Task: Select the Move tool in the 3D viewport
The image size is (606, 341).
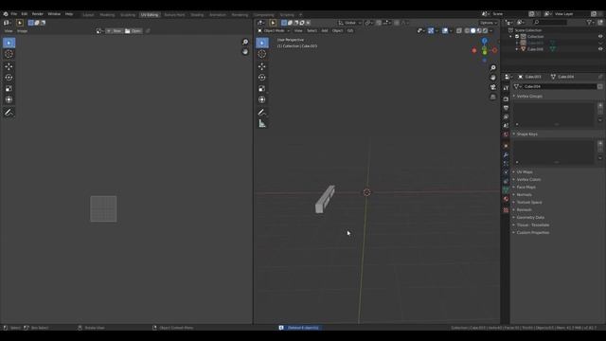Action: (x=262, y=66)
